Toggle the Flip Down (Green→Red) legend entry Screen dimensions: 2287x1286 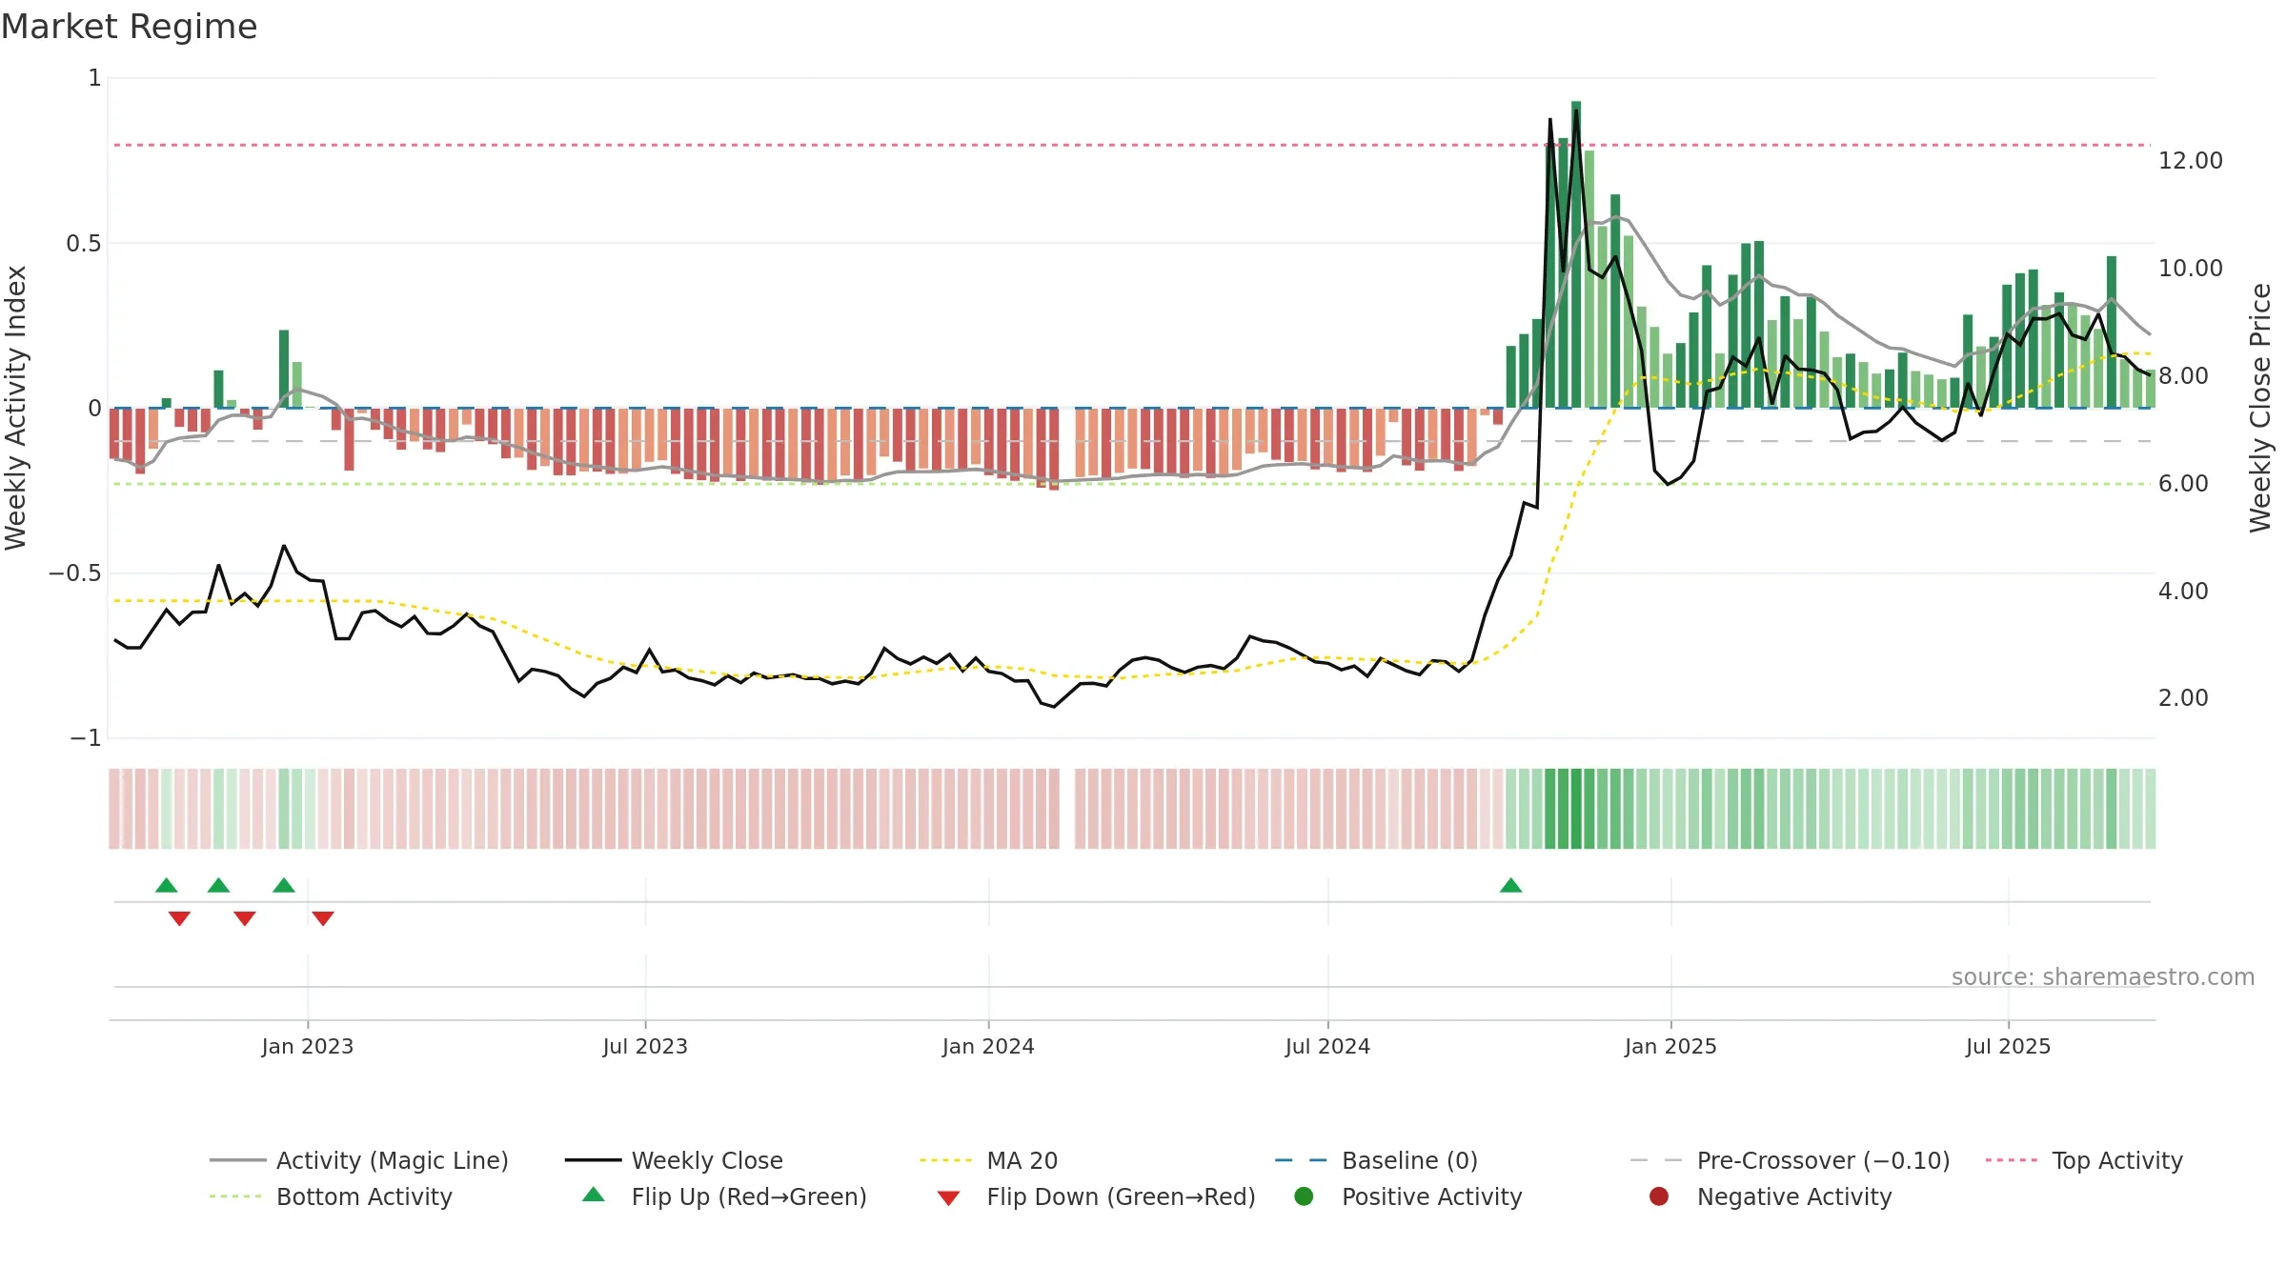coord(1096,1196)
